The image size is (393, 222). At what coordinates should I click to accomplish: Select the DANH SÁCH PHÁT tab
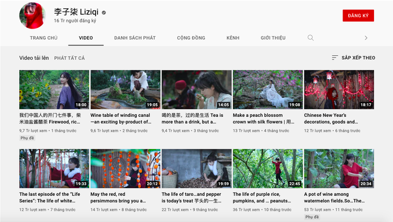(135, 38)
